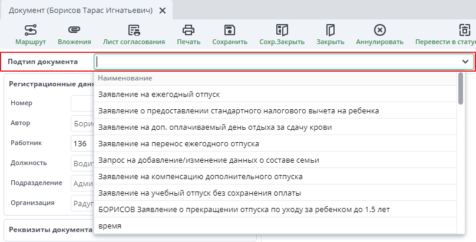
Task: Choose Заявление на перенос ежегодного отпуска
Action: coord(275,143)
